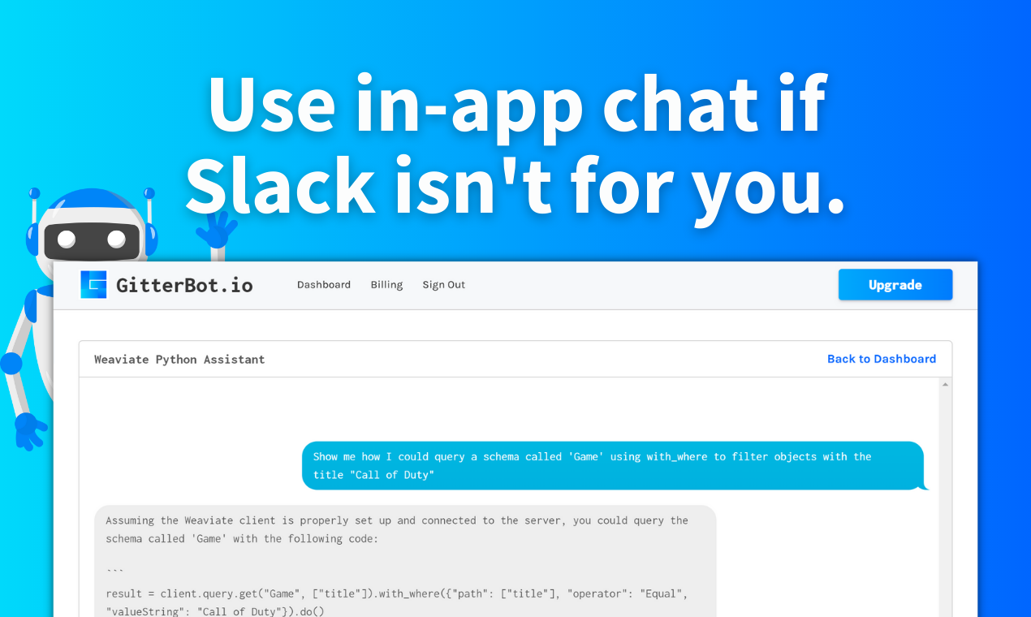This screenshot has height=617, width=1031.
Task: Select Sign Out in the navbar
Action: point(443,285)
